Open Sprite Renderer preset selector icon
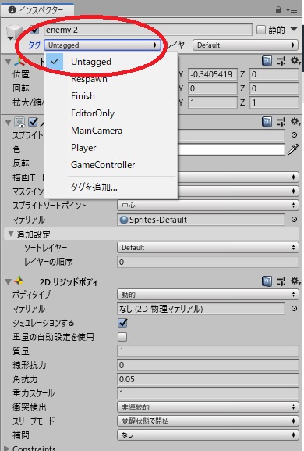304x451 pixels. pos(281,122)
